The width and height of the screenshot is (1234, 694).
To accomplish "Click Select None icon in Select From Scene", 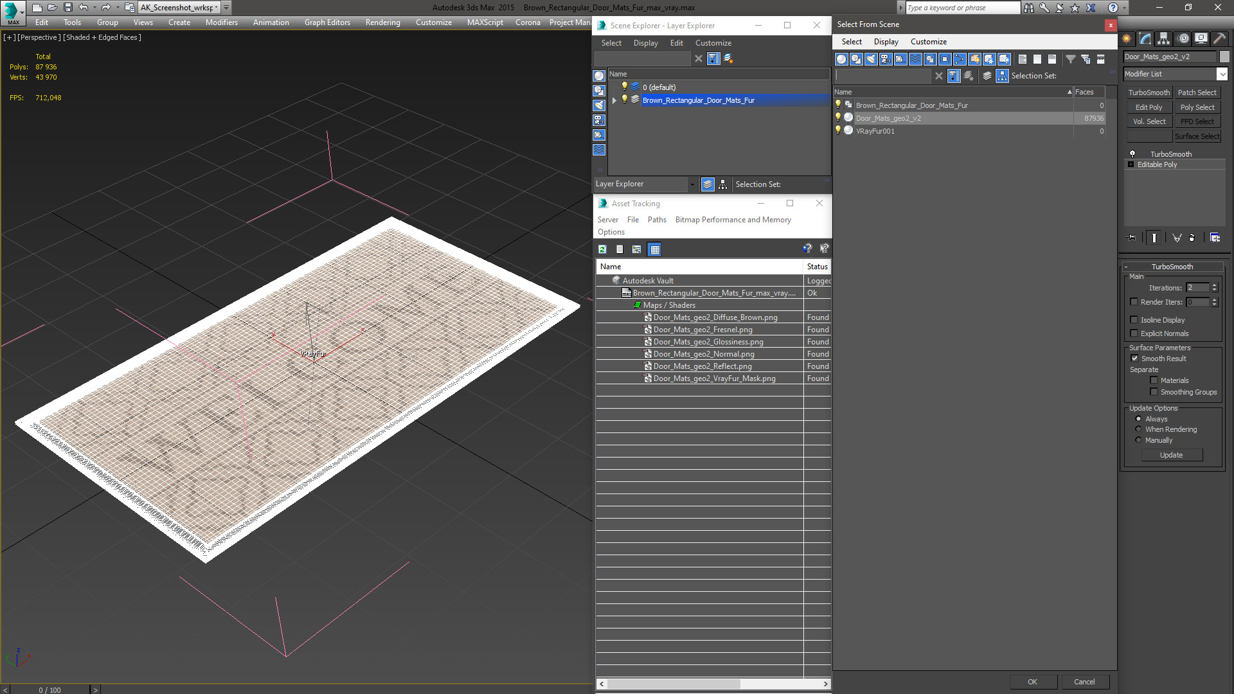I will [1037, 59].
